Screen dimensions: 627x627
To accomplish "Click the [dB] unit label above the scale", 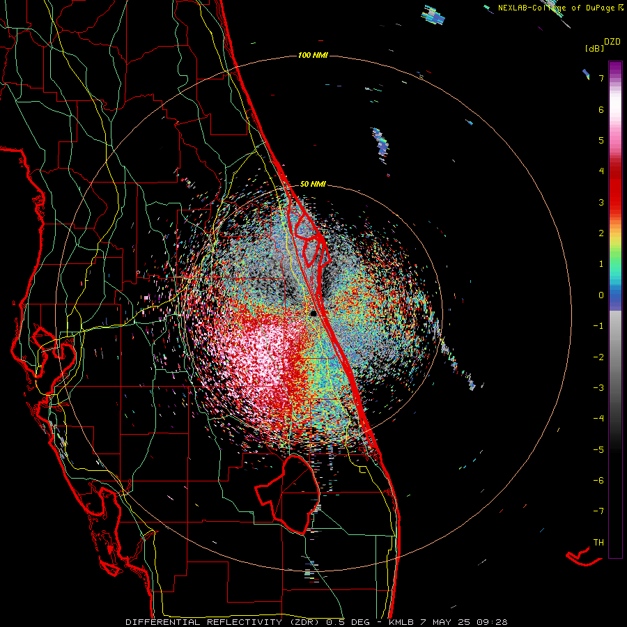I will pyautogui.click(x=594, y=48).
